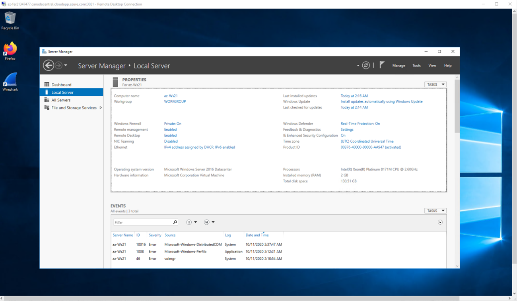Open IE Enhanced Security Configuration setting
This screenshot has width=517, height=301.
343,135
